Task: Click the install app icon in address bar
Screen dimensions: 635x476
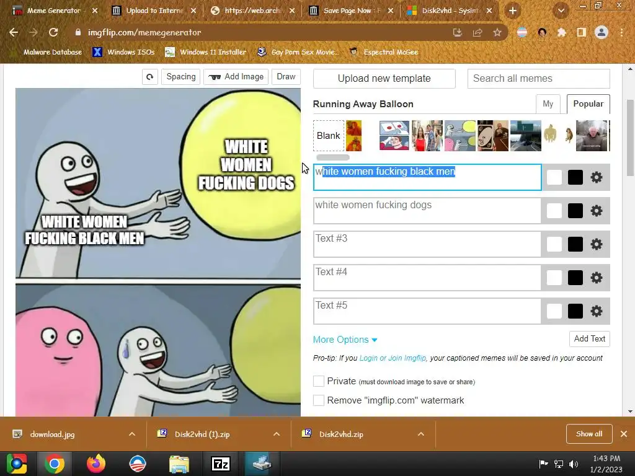Action: pos(458,32)
